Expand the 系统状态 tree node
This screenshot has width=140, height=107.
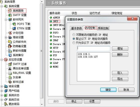coord(2,95)
